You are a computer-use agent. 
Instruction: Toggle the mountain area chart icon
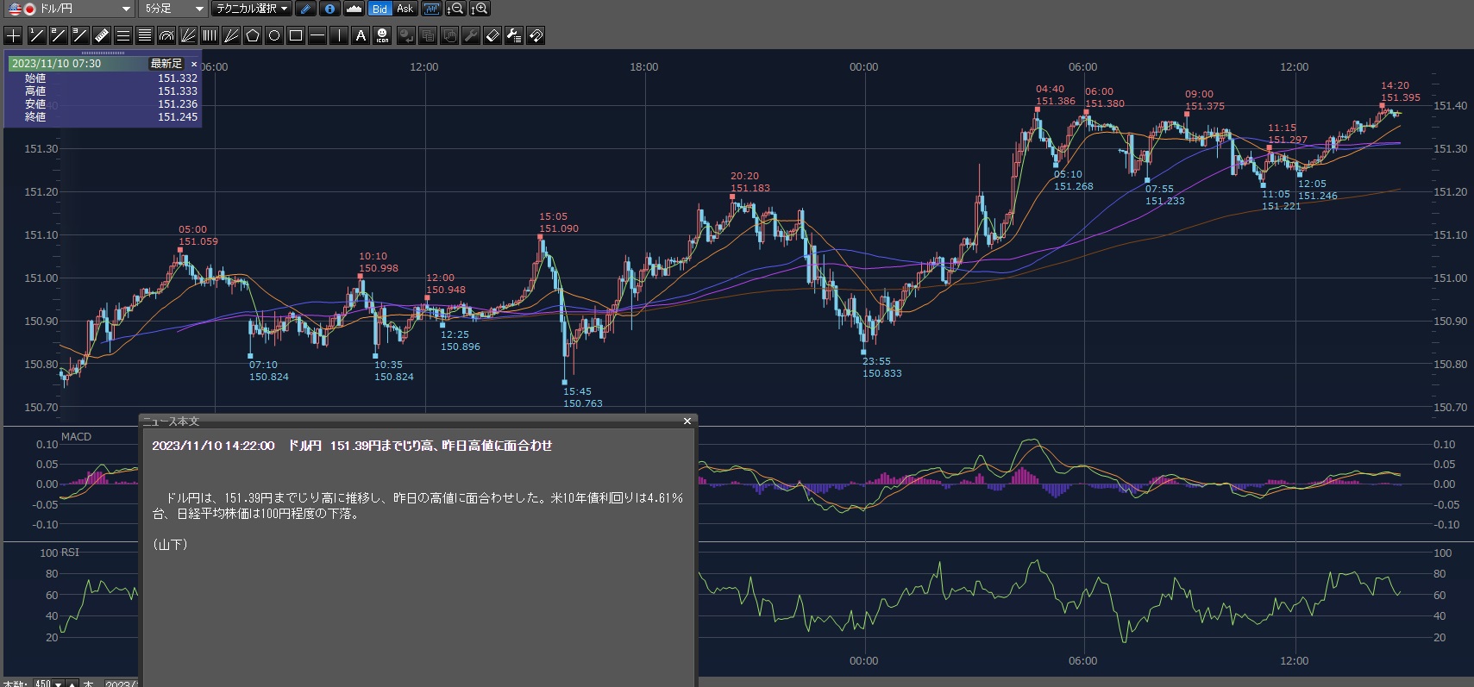pyautogui.click(x=354, y=9)
